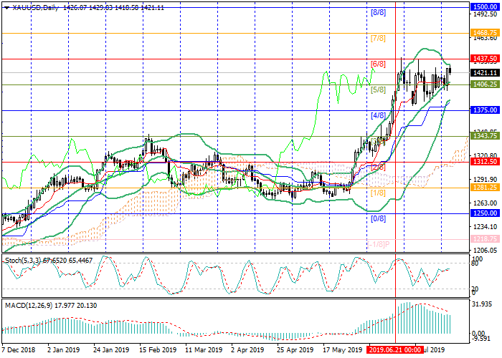
Task: Select the 1500.00 price level tag
Action: pyautogui.click(x=485, y=6)
